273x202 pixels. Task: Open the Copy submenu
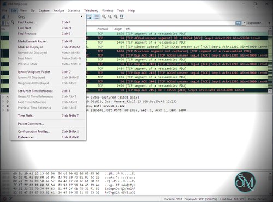(x=48, y=17)
